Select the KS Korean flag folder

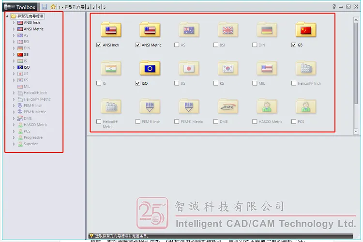tap(228, 68)
